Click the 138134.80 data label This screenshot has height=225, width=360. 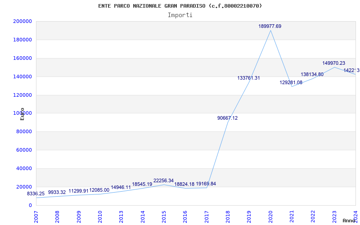pyautogui.click(x=312, y=74)
